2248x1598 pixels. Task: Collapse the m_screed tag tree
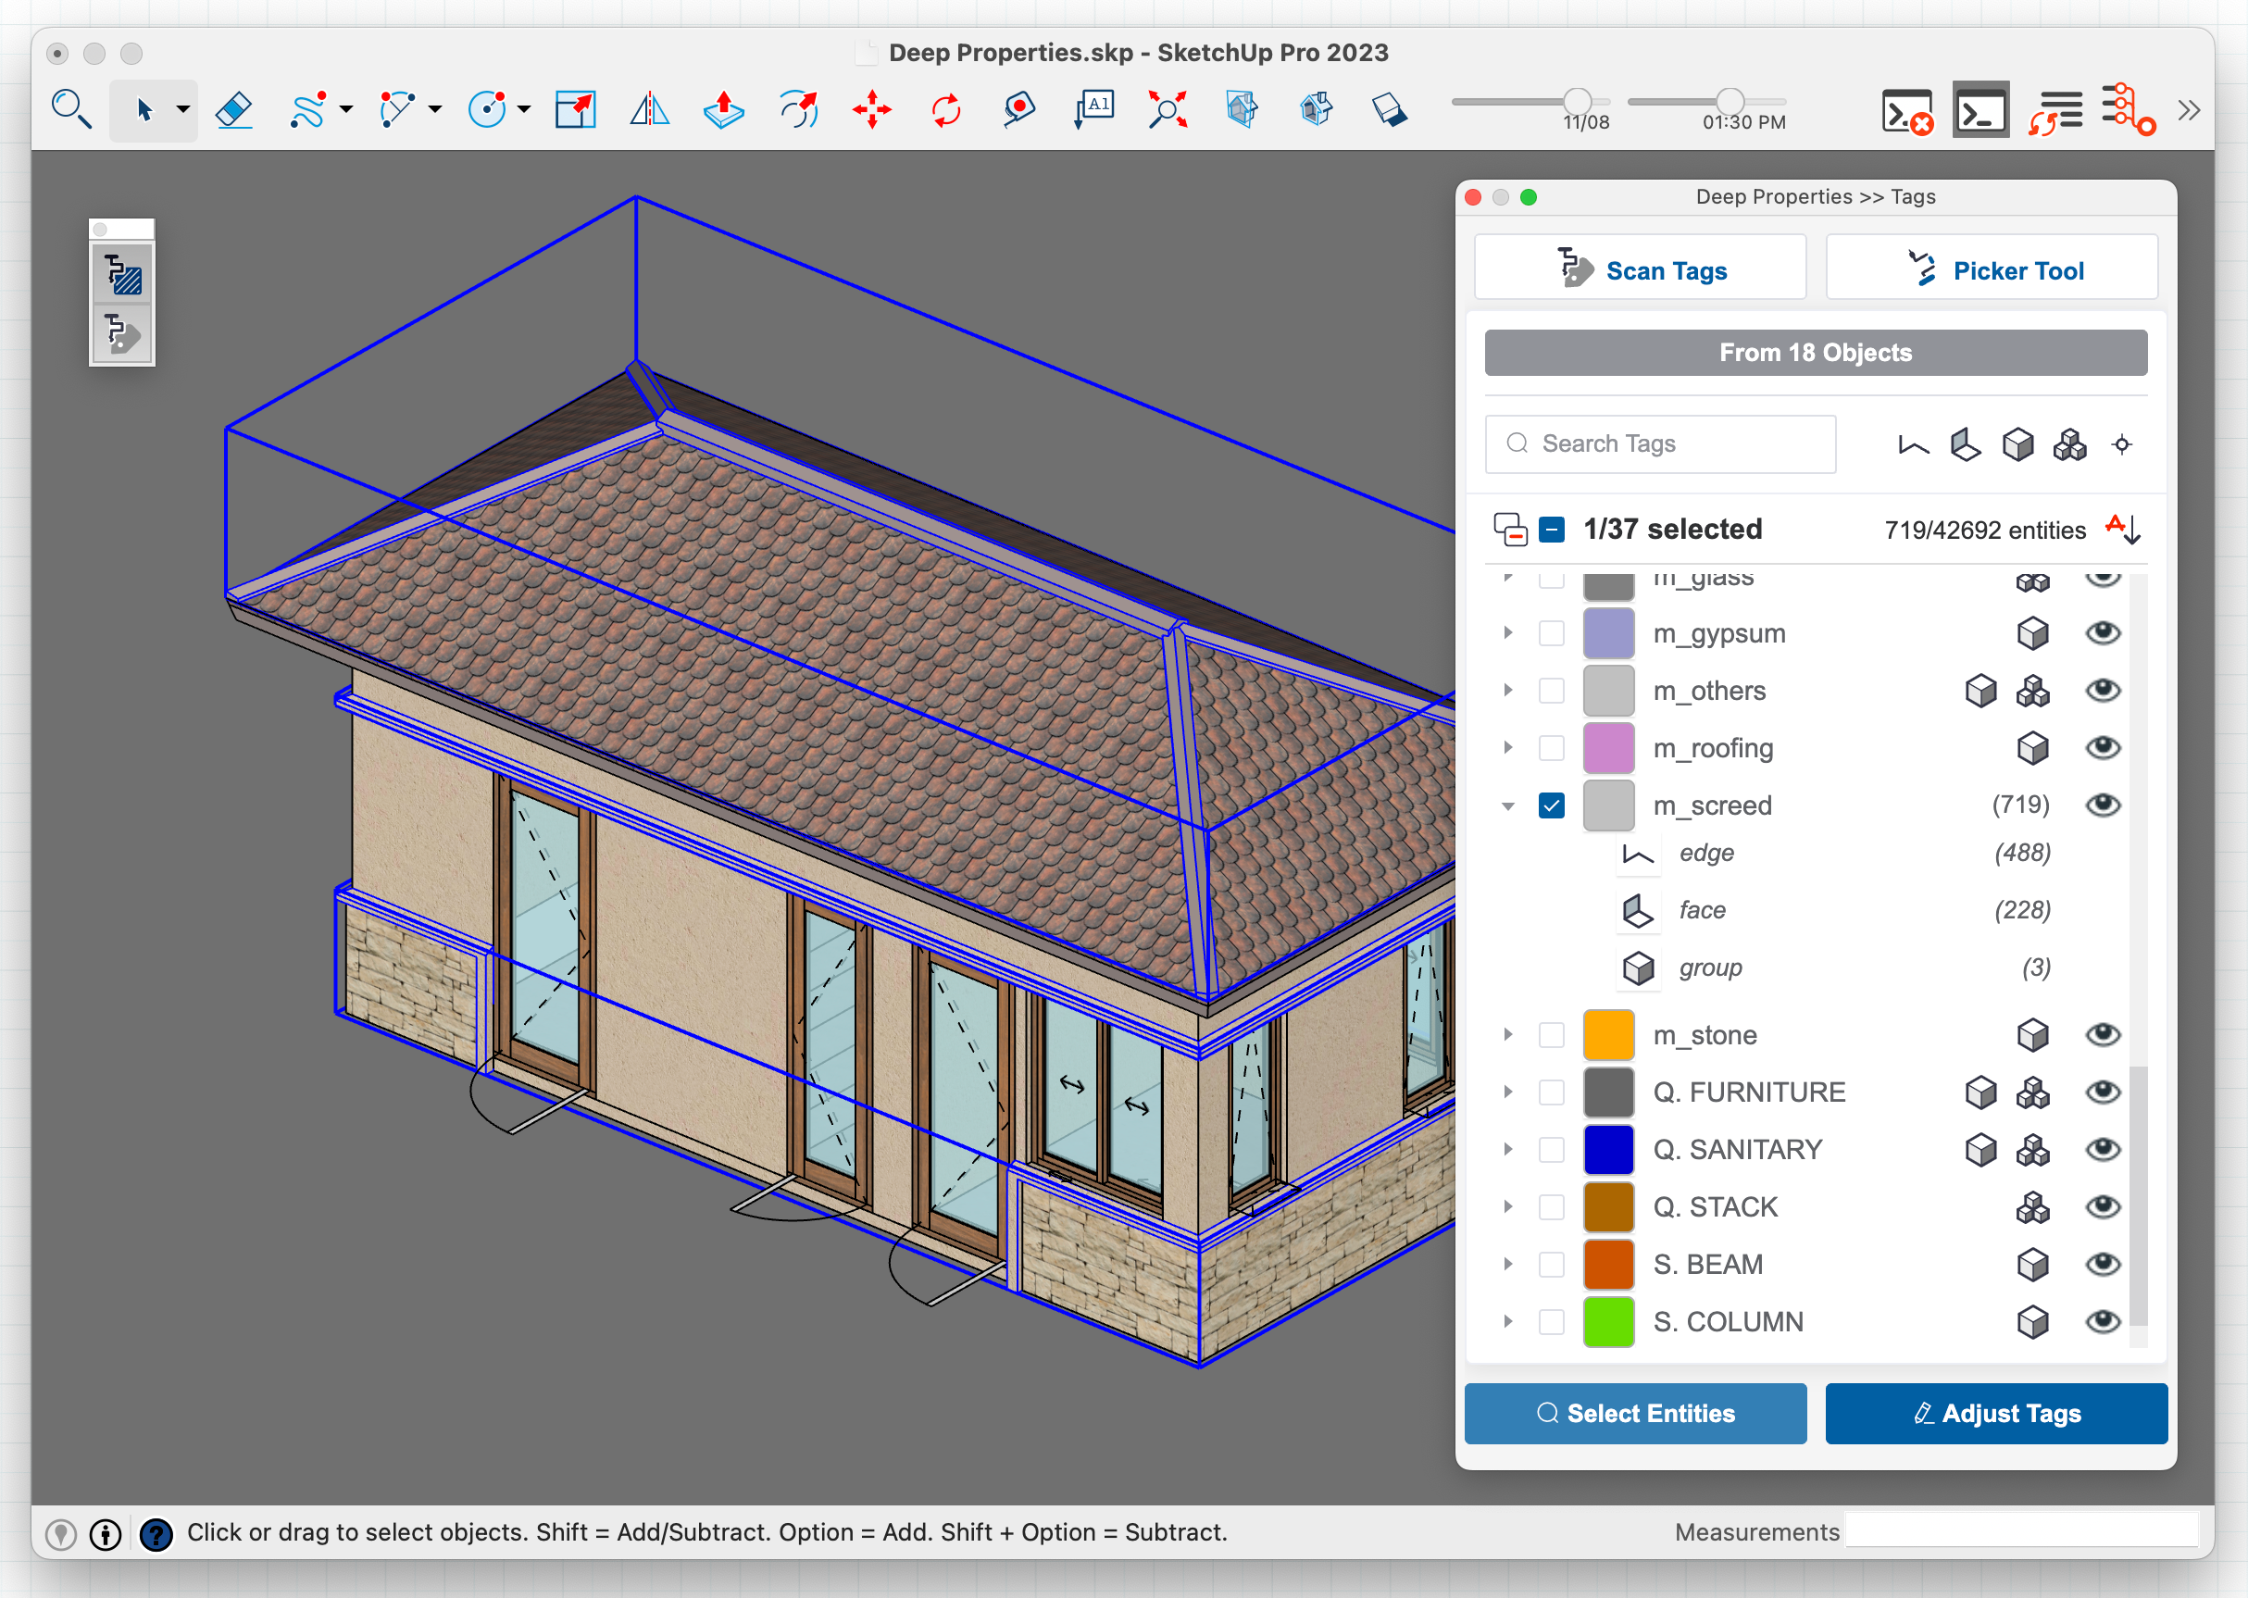pyautogui.click(x=1508, y=805)
